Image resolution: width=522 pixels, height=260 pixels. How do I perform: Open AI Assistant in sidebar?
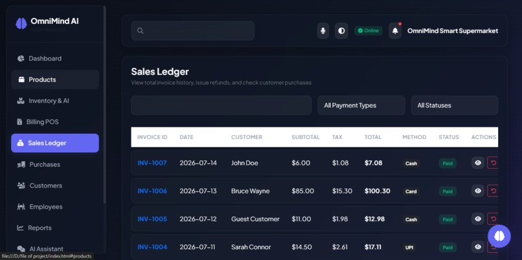click(x=55, y=249)
